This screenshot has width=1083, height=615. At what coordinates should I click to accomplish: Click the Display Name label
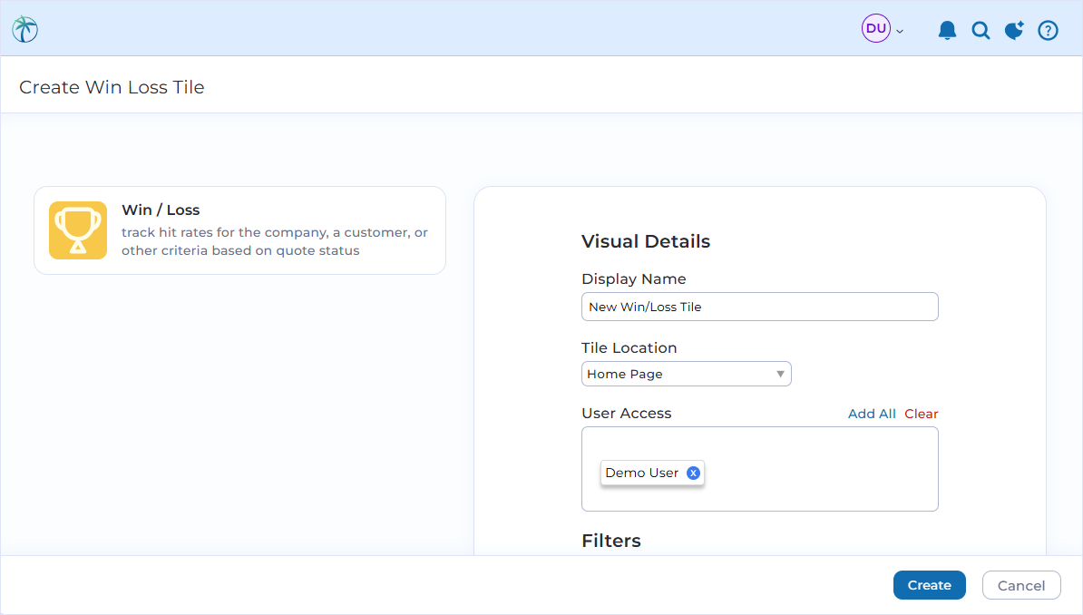pos(634,278)
